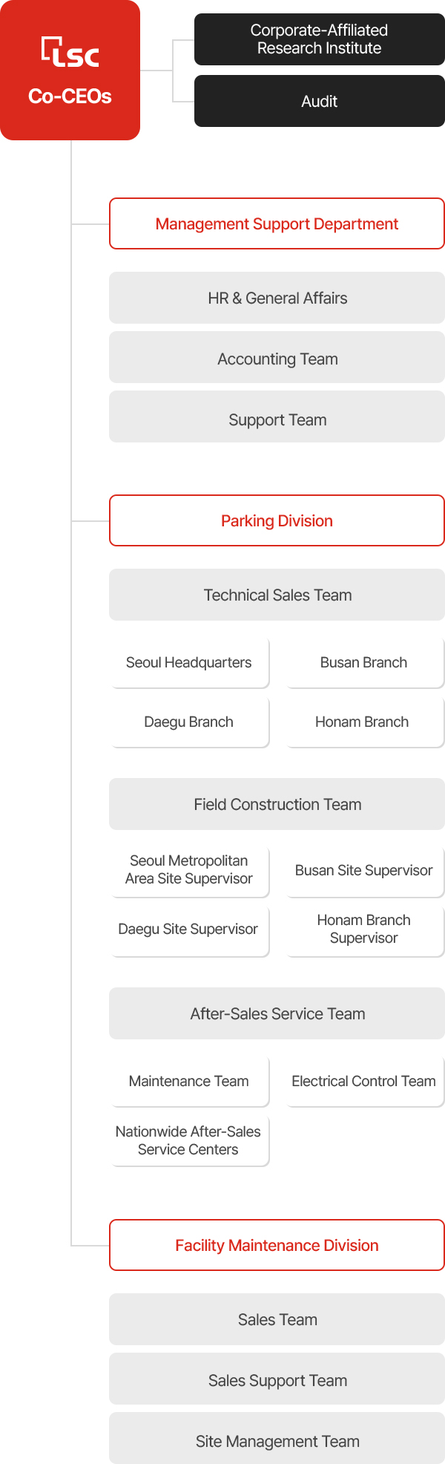445x1464 pixels.
Task: Click the Audit box
Action: coord(320,101)
